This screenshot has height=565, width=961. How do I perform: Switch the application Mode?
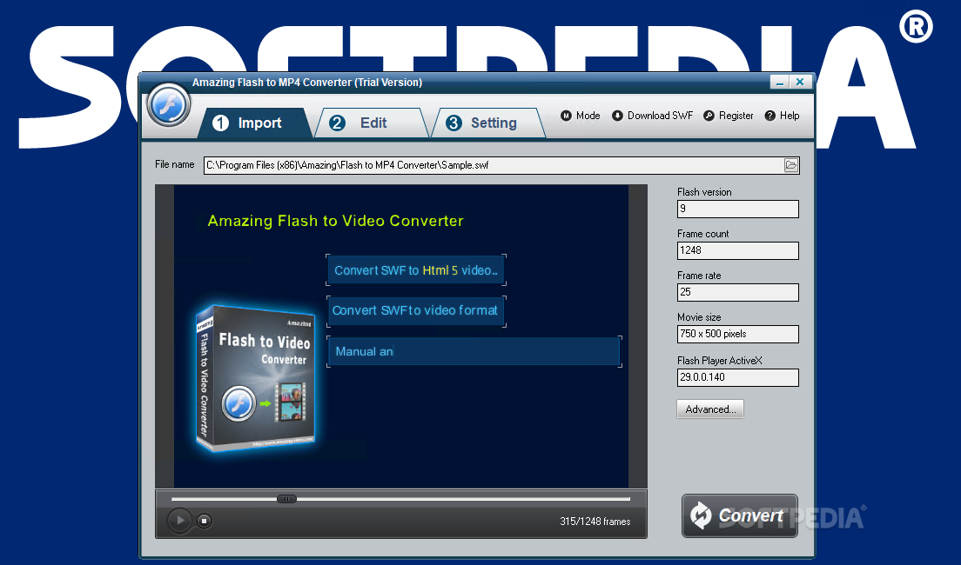(x=579, y=115)
